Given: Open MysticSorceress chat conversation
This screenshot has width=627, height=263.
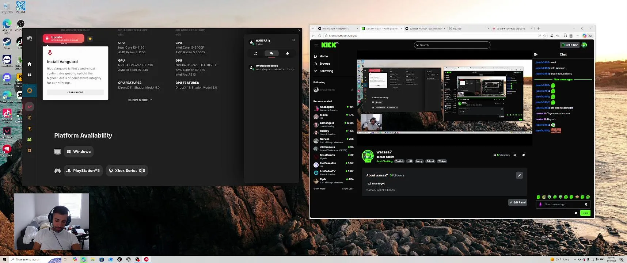Looking at the screenshot, I should tap(271, 68).
